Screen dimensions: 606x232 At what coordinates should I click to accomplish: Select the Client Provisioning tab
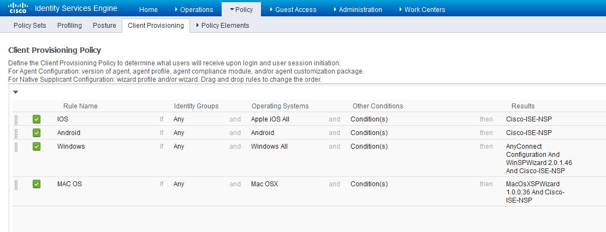point(156,26)
